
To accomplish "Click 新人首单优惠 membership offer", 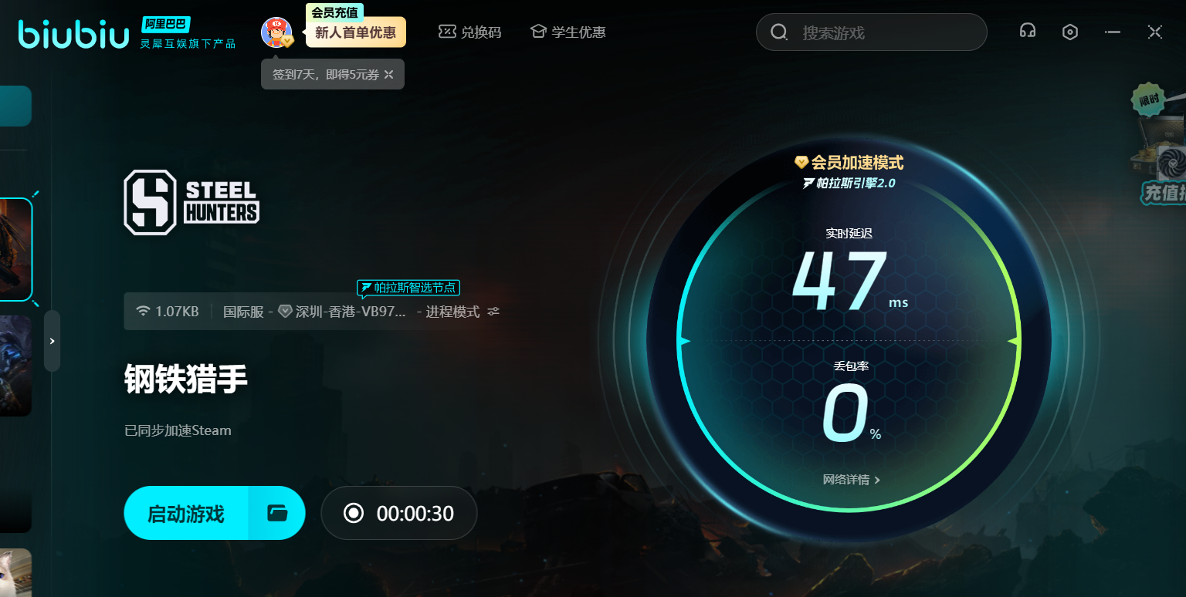I will pos(355,33).
